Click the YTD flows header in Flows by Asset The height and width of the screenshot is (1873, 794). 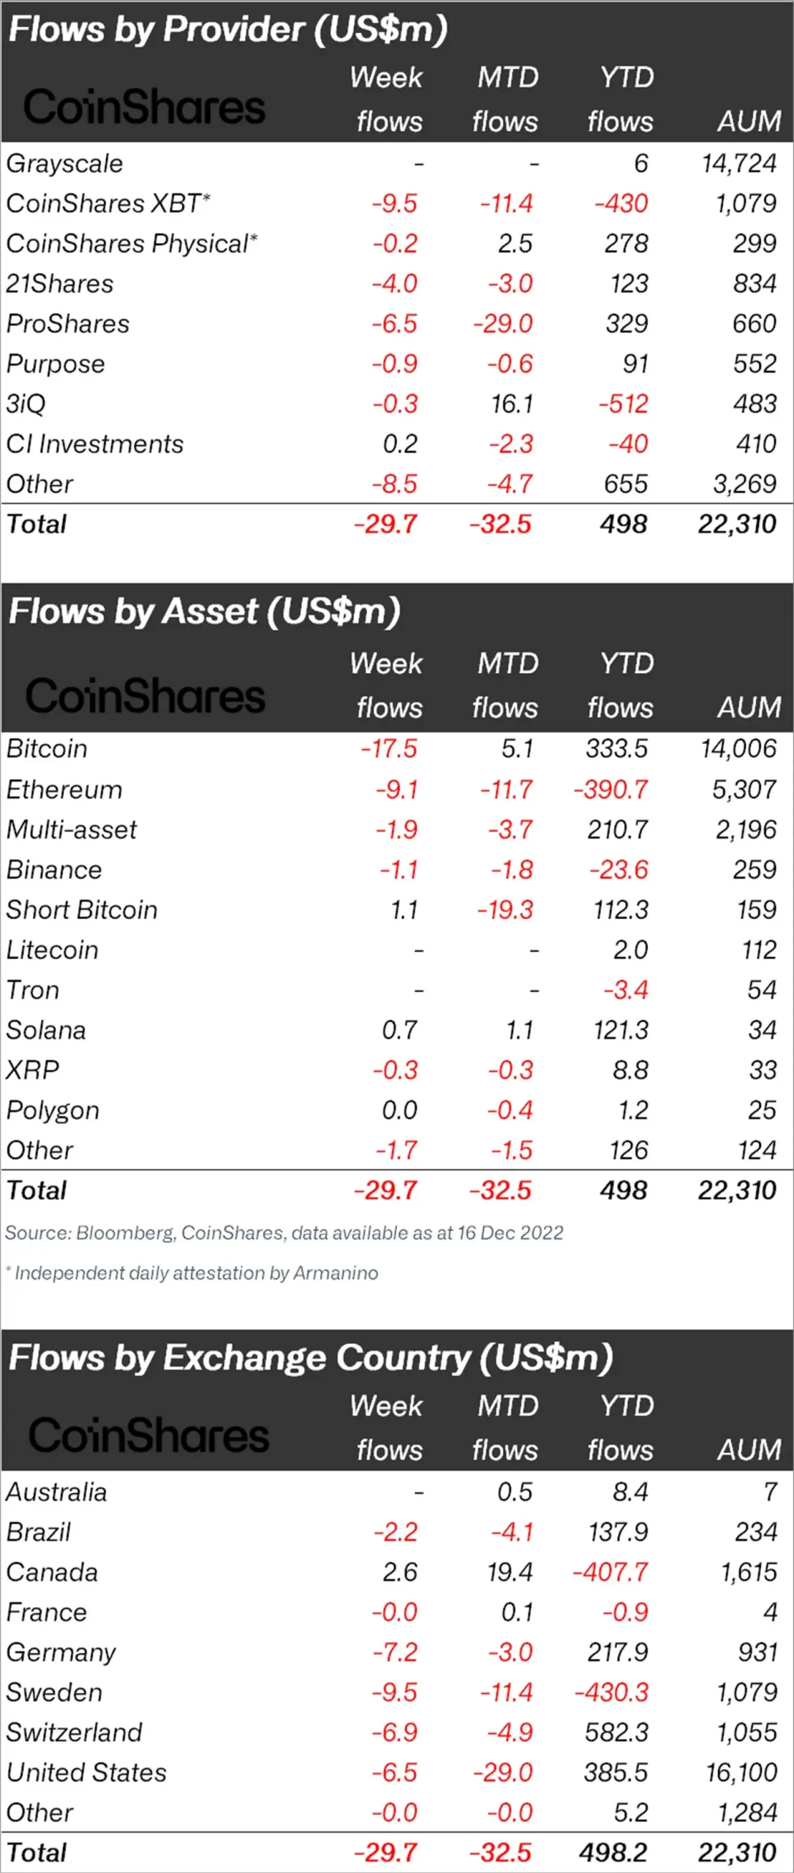point(621,686)
